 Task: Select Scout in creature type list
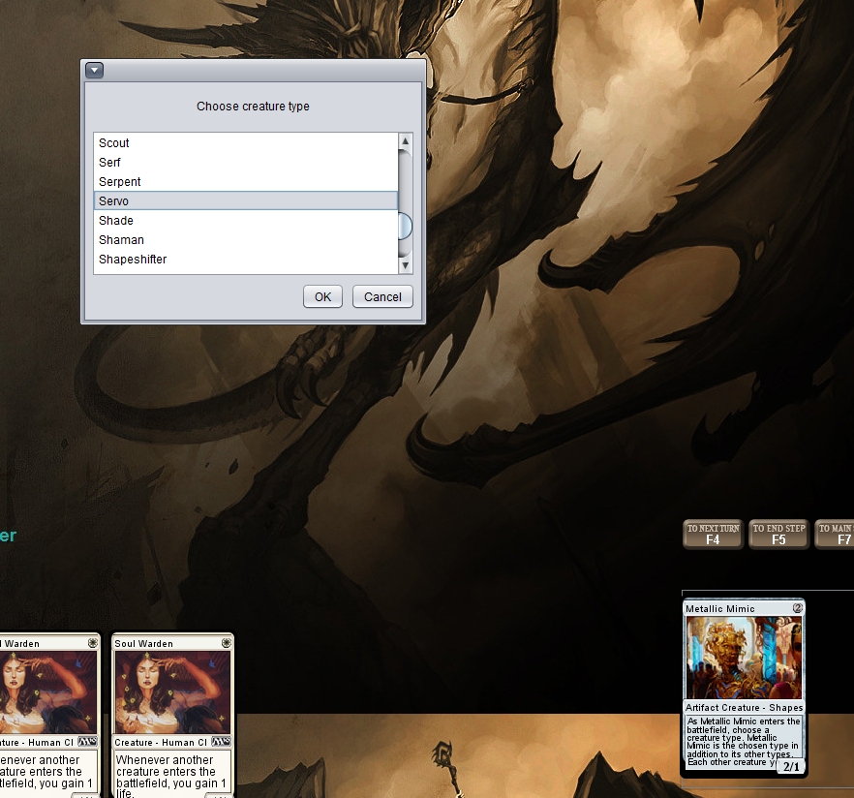point(246,142)
